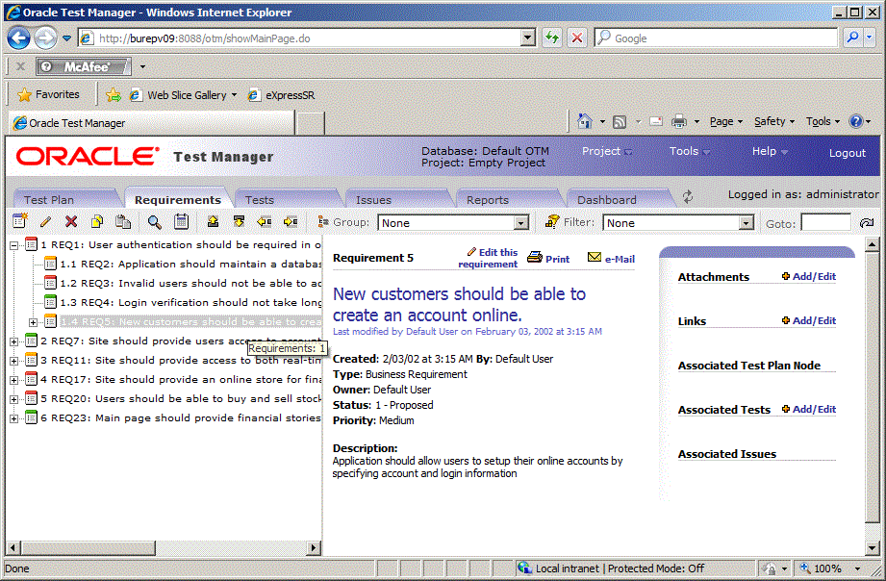Open the address bar history dropdown arrow
886x581 pixels.
(x=528, y=38)
